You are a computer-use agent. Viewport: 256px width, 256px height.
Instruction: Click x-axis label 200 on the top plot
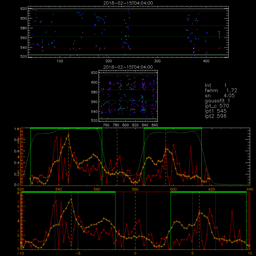click(109, 61)
